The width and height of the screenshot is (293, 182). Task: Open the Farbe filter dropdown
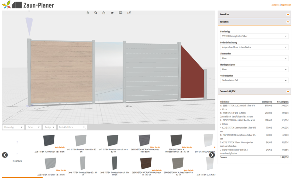tap(34, 127)
